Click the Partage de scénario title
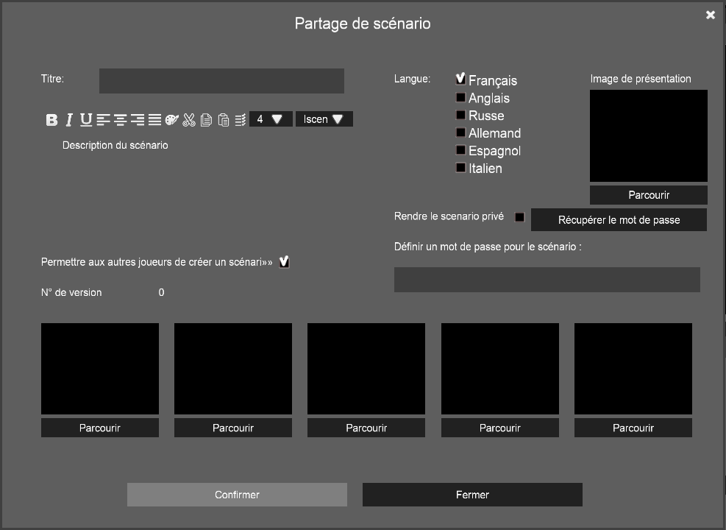This screenshot has width=726, height=530. click(363, 23)
